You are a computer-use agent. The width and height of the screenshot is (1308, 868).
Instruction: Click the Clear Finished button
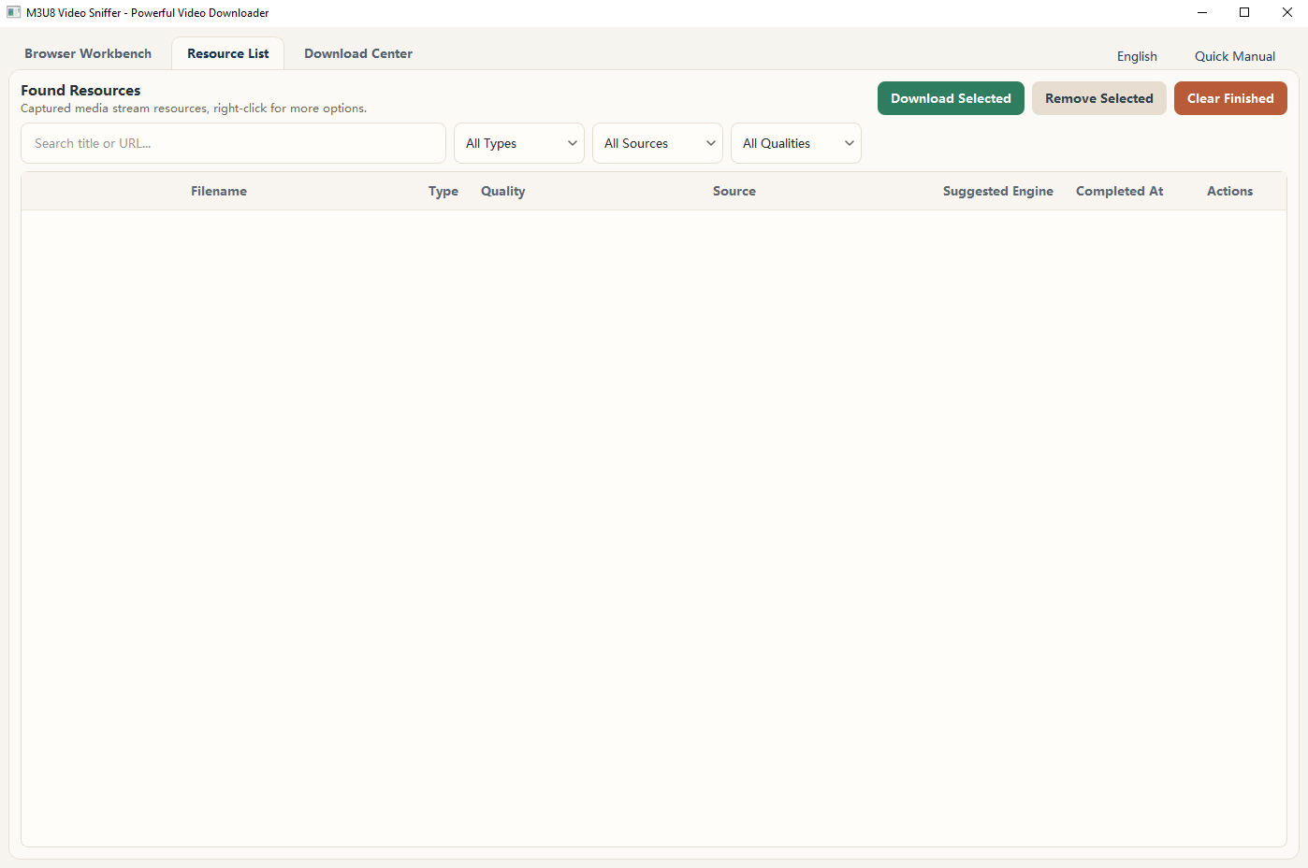click(x=1230, y=98)
